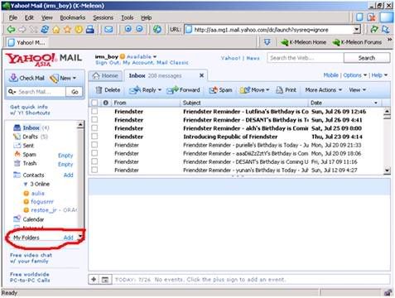This screenshot has width=395, height=298.
Task: Click the zoom out icon in browser toolbar
Action: coord(140,29)
